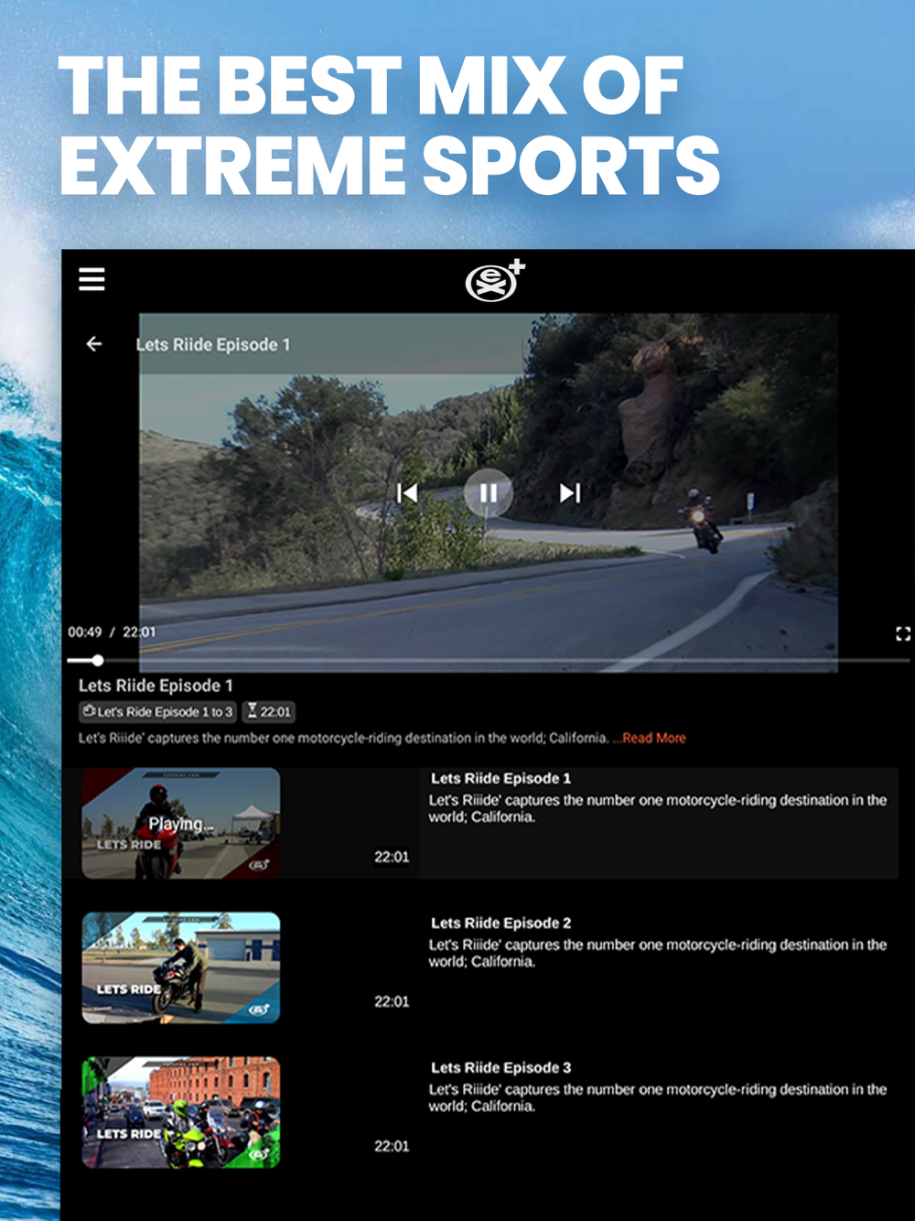Image resolution: width=915 pixels, height=1221 pixels.
Task: Select the Lets Riide Episode 1 thumbnail
Action: click(181, 824)
